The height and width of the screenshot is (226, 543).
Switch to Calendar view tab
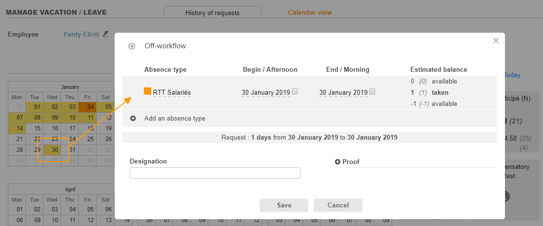coord(310,12)
